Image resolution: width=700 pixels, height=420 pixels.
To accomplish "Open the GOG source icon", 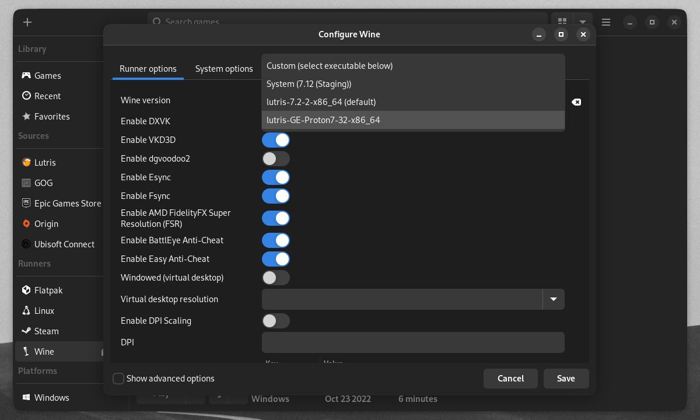I will [26, 183].
